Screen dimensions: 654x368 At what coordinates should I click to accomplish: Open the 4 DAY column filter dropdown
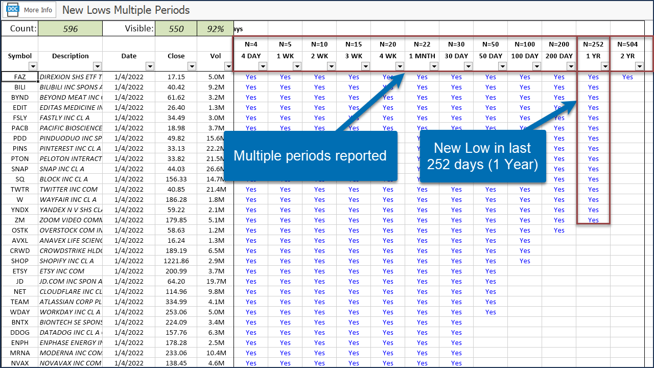tap(263, 66)
